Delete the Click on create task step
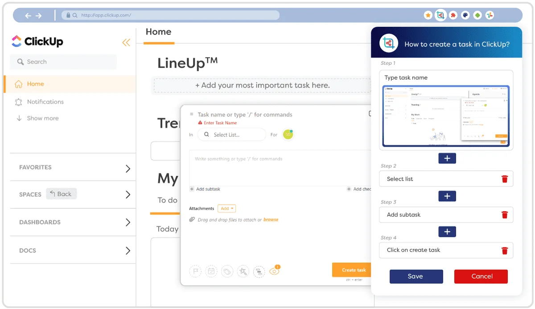The height and width of the screenshot is (309, 535). coord(505,251)
